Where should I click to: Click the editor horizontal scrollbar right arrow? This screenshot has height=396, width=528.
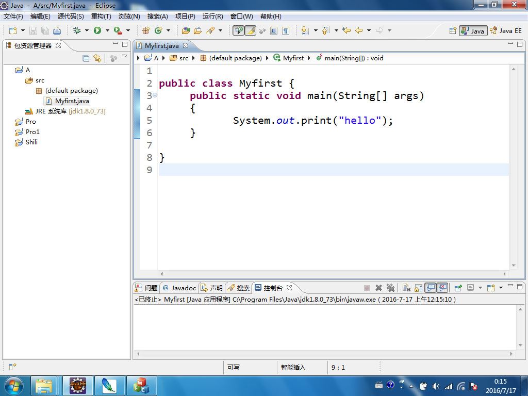click(504, 274)
